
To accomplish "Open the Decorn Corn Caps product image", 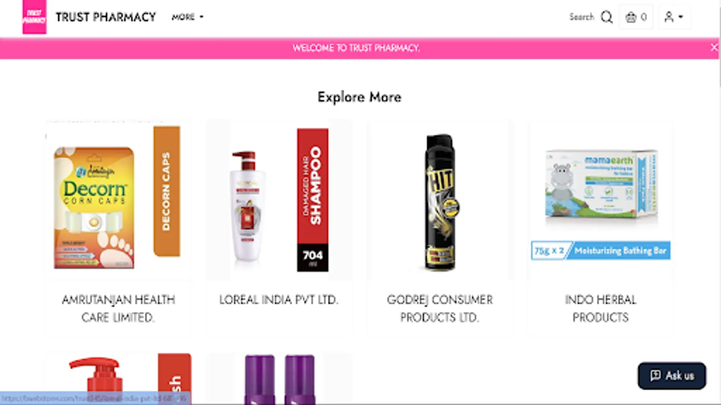I will [118, 200].
